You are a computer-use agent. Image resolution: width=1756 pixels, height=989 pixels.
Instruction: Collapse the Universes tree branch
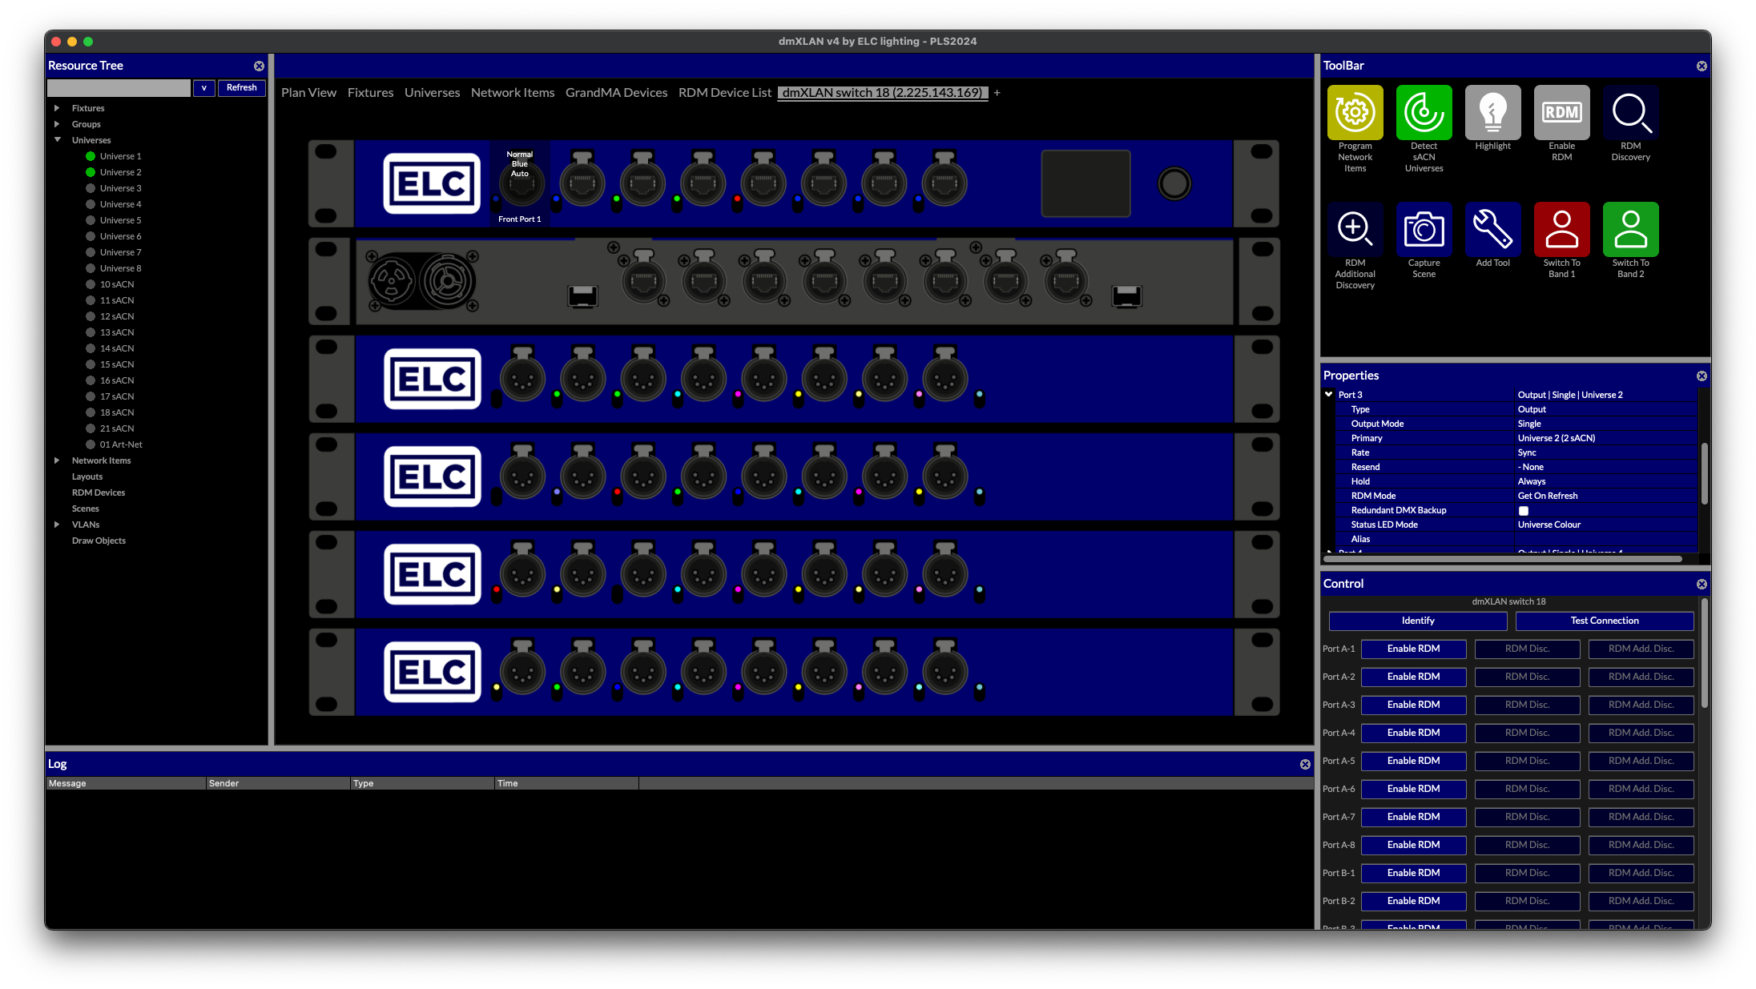click(x=57, y=139)
